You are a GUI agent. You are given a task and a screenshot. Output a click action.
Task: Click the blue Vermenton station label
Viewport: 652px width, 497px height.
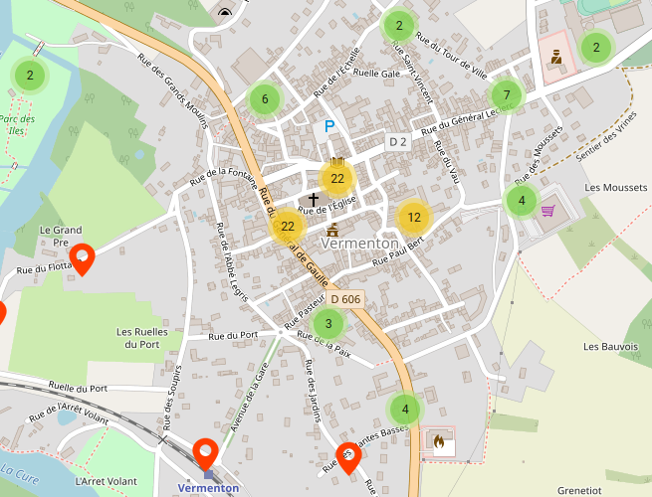tap(208, 488)
